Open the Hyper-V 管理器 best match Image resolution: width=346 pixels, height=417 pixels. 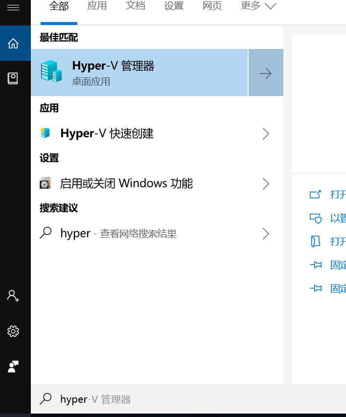click(x=139, y=73)
